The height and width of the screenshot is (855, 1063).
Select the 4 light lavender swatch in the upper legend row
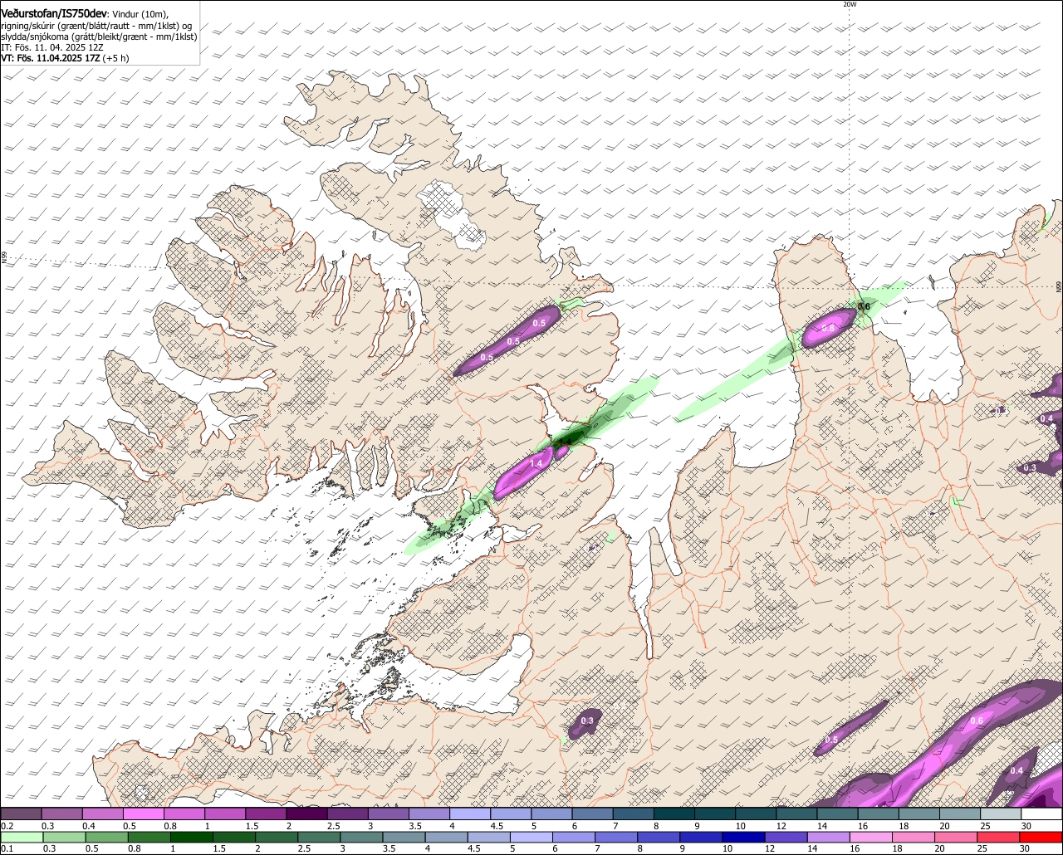(470, 813)
